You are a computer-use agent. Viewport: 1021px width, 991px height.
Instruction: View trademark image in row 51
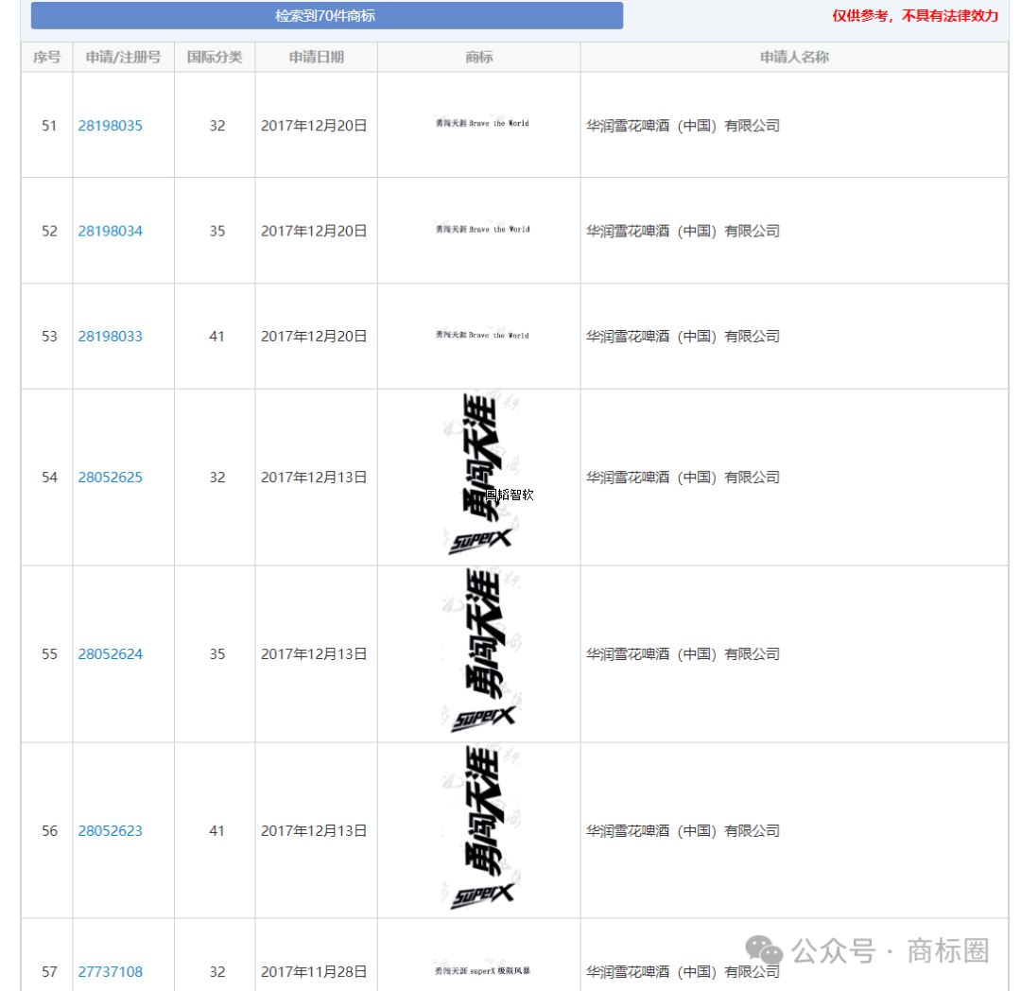(482, 123)
